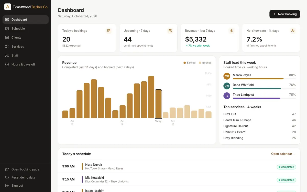Click the Staff people icon
The width and height of the screenshot is (307, 192).
tap(7, 56)
